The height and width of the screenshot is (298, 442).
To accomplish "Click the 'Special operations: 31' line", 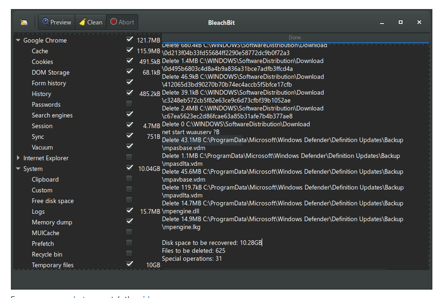I will pyautogui.click(x=191, y=258).
